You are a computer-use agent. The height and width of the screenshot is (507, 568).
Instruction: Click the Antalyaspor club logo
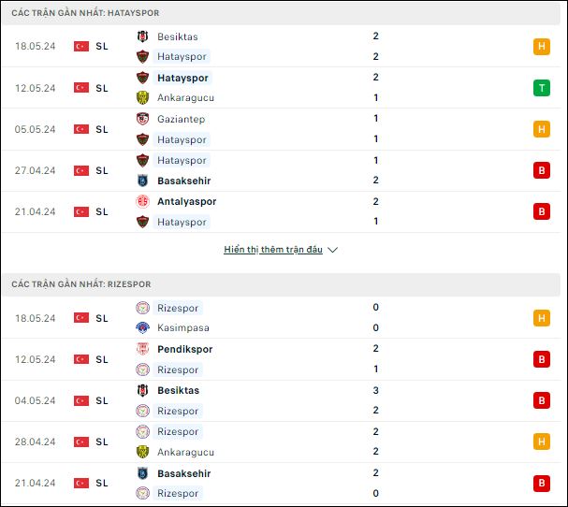(143, 201)
